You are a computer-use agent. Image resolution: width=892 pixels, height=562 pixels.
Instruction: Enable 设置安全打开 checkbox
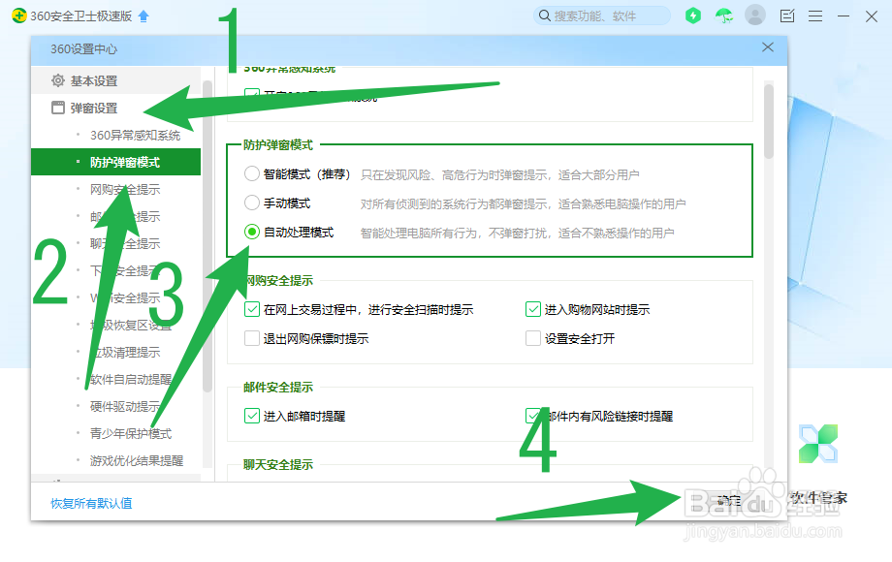pyautogui.click(x=532, y=338)
